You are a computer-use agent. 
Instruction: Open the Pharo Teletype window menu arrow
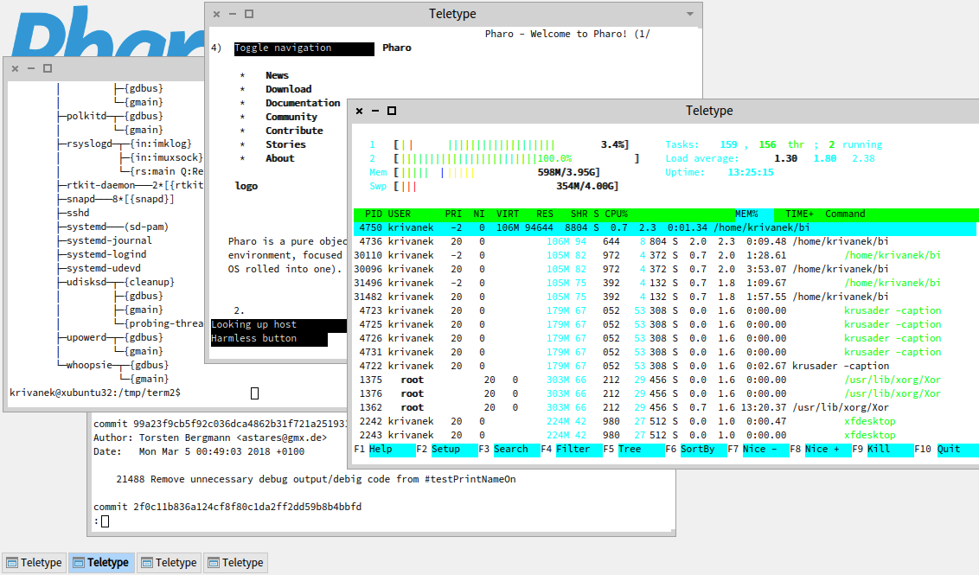[690, 14]
